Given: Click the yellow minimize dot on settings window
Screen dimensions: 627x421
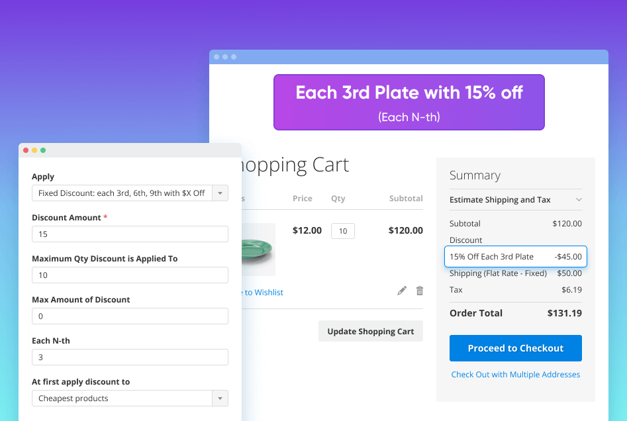Looking at the screenshot, I should click(x=34, y=150).
